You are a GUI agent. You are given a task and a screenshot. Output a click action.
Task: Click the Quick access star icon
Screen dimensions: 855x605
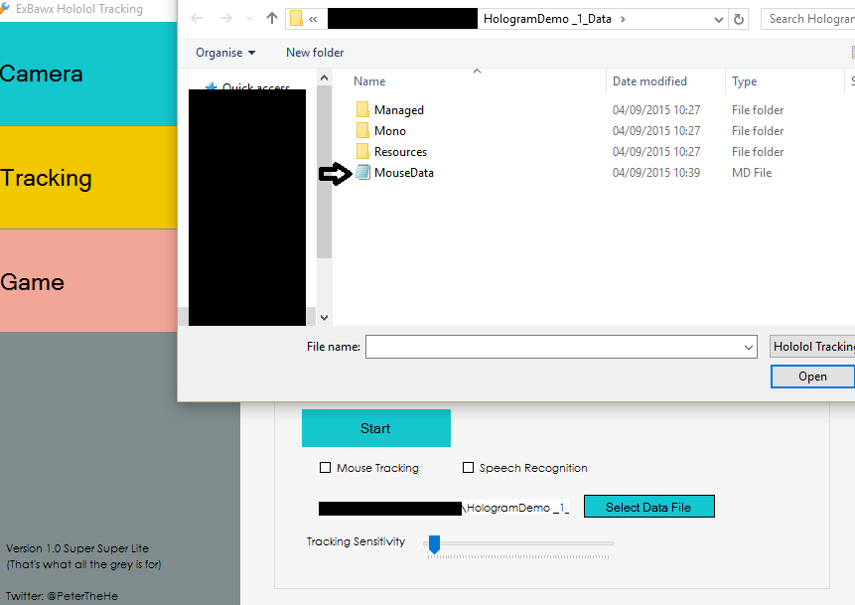[x=212, y=86]
